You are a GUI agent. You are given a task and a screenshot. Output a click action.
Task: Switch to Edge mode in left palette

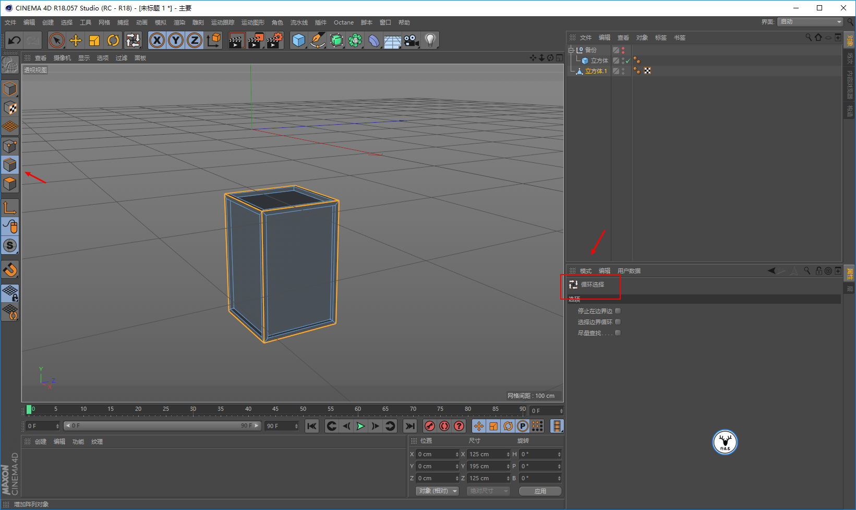[x=10, y=165]
